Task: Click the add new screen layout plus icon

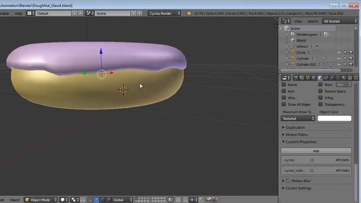Action: (74, 14)
